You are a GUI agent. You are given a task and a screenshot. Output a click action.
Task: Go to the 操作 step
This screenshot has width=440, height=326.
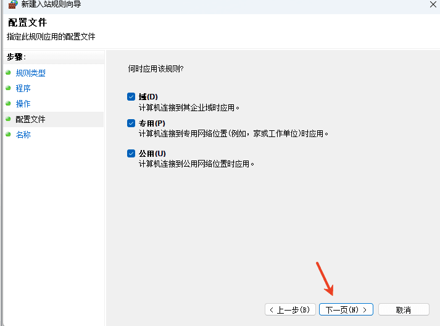click(23, 104)
